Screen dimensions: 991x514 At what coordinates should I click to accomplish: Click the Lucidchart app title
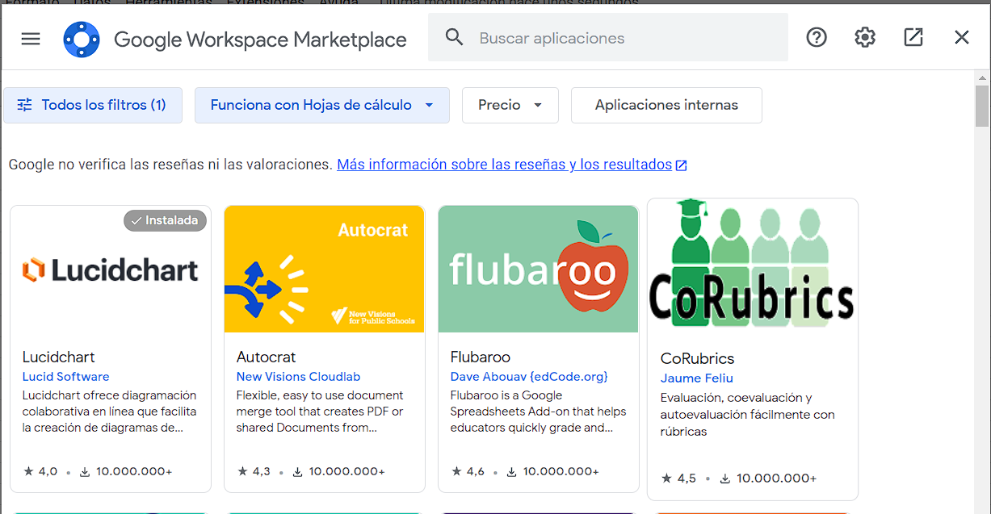(x=58, y=357)
